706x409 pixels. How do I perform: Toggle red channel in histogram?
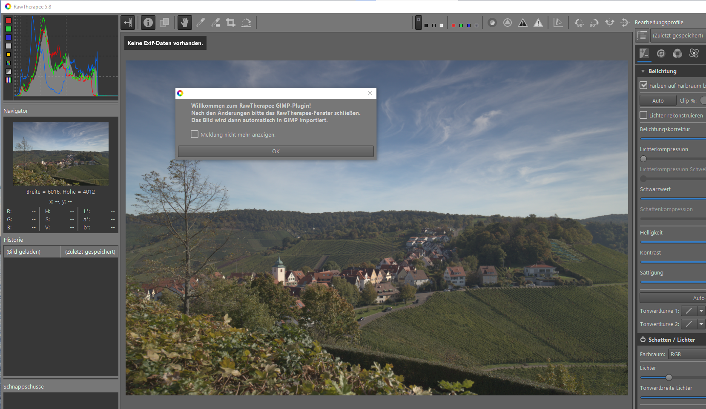coord(8,20)
